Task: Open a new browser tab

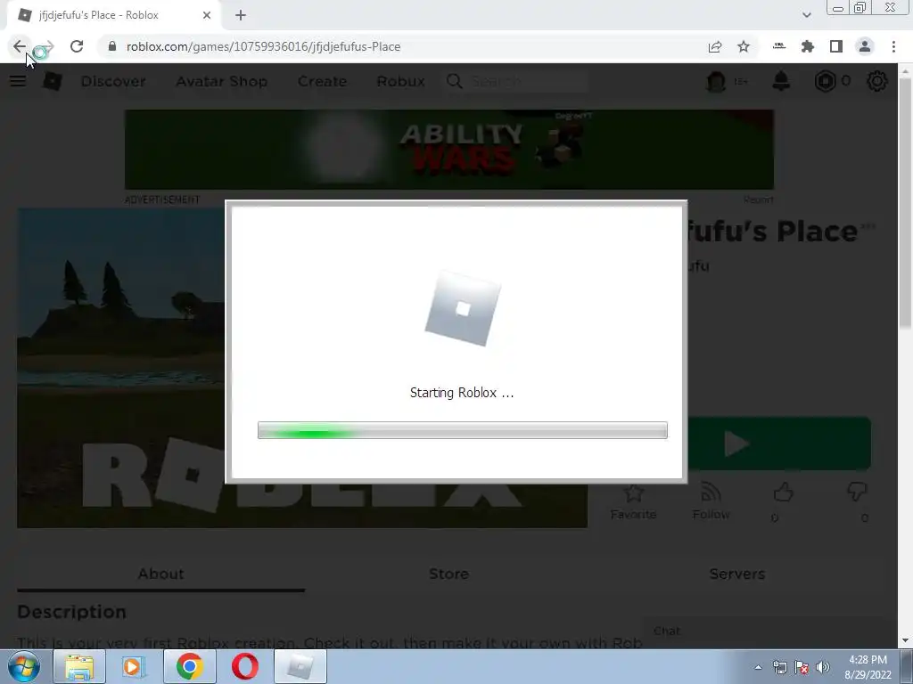Action: (x=241, y=15)
